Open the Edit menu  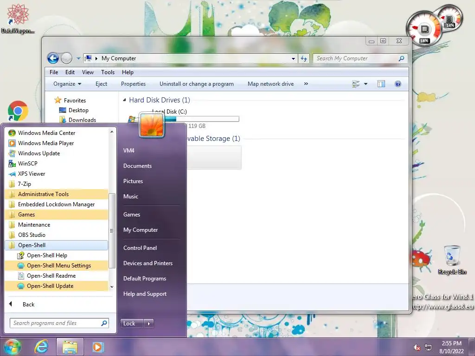(70, 72)
